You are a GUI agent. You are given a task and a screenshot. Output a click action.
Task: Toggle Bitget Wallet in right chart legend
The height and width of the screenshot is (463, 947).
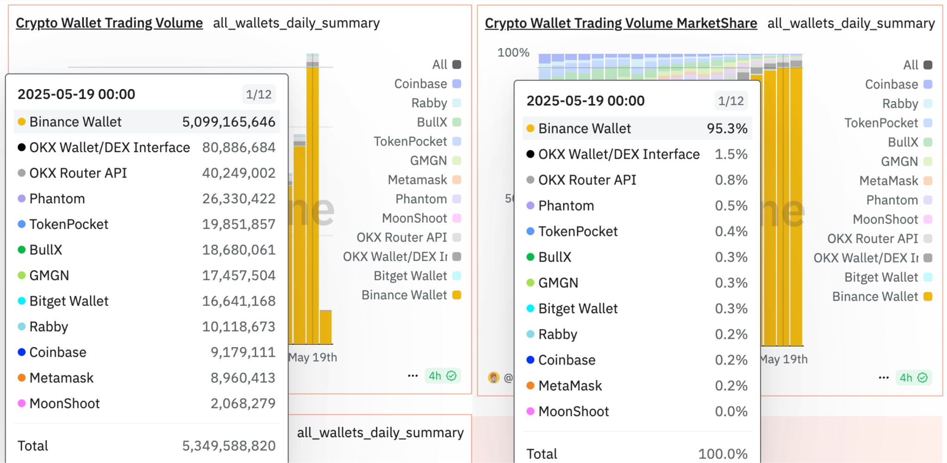(x=887, y=277)
